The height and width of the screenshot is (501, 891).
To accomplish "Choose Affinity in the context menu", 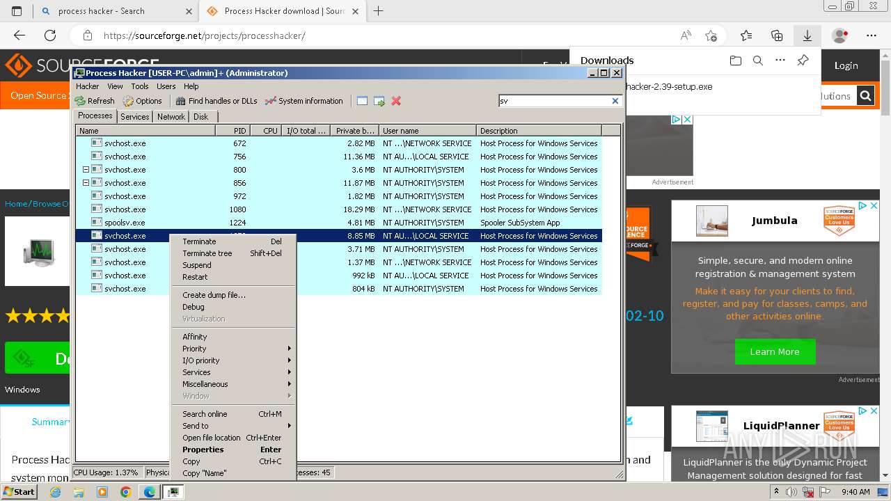I will click(x=233, y=337).
